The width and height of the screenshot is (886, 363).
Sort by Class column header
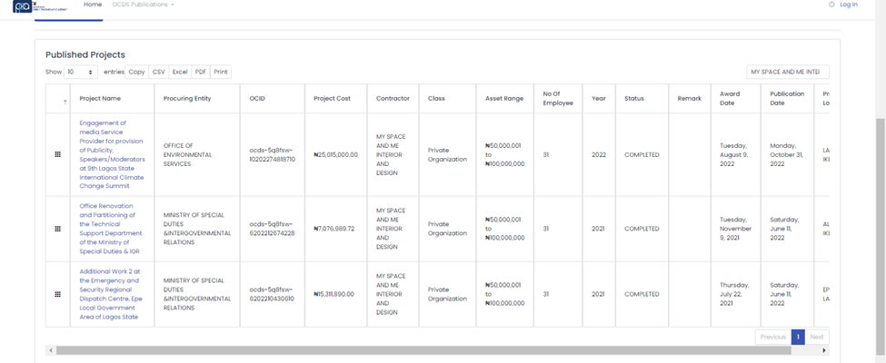(x=447, y=98)
